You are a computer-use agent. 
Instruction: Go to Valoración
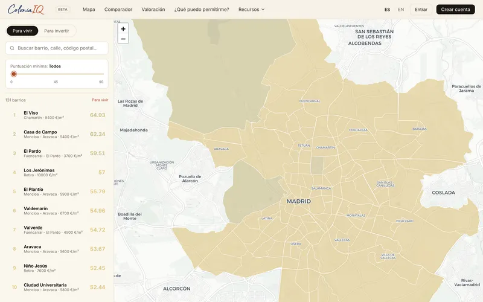coord(153,10)
